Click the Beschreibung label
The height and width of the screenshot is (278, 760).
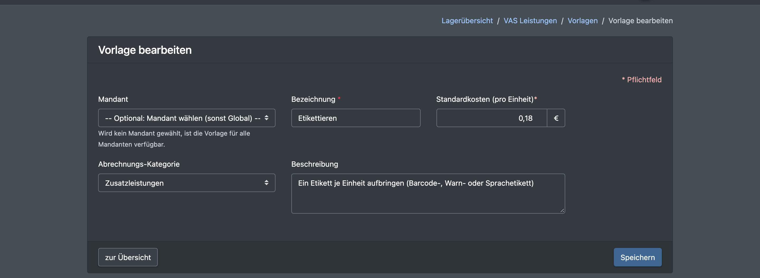point(315,164)
